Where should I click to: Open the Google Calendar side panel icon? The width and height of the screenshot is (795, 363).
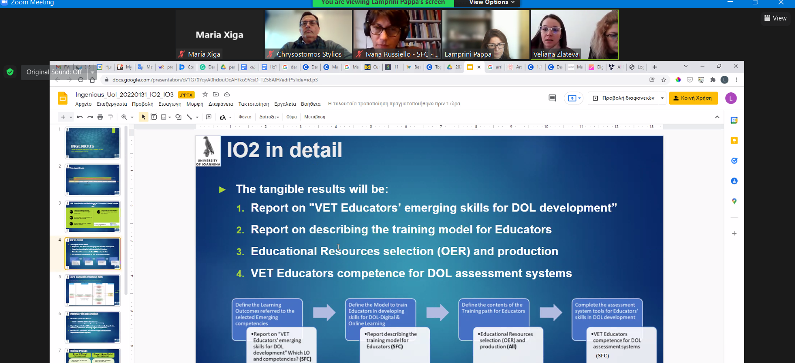pyautogui.click(x=734, y=121)
